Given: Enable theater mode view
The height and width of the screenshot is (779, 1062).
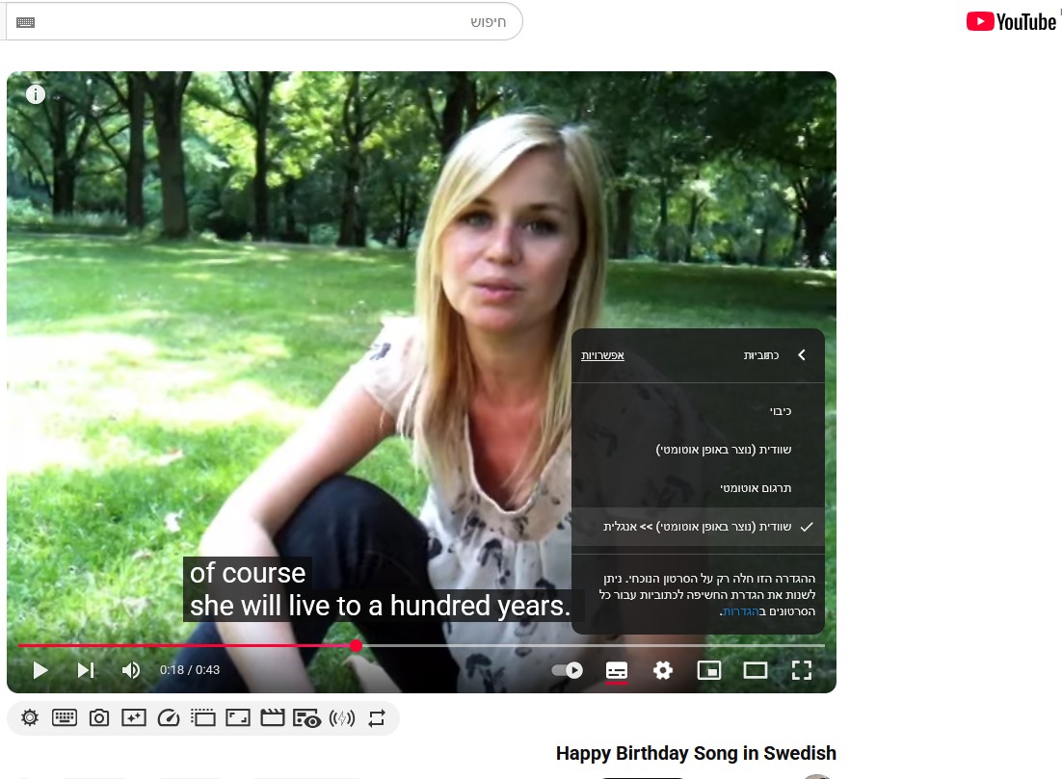Looking at the screenshot, I should point(756,670).
